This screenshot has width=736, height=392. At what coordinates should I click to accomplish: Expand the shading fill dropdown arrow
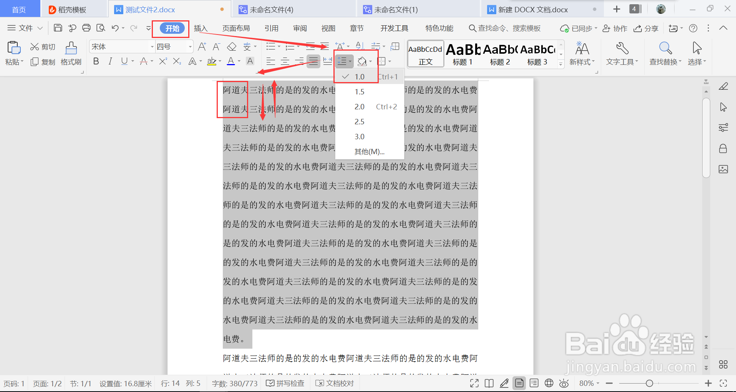pyautogui.click(x=371, y=61)
